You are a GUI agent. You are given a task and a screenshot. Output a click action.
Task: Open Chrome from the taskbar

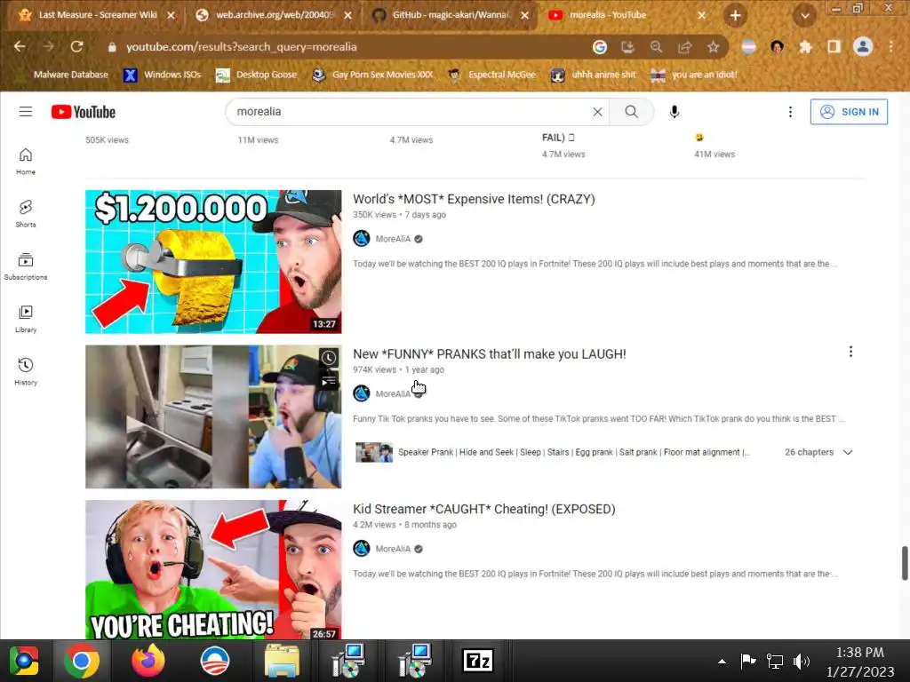(x=81, y=661)
